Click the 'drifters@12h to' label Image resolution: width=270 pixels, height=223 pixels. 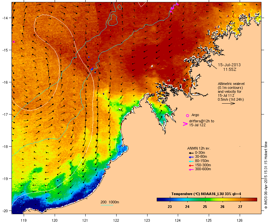click(202, 121)
